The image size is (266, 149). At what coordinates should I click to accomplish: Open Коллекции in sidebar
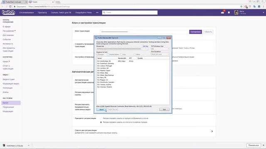[7, 88]
